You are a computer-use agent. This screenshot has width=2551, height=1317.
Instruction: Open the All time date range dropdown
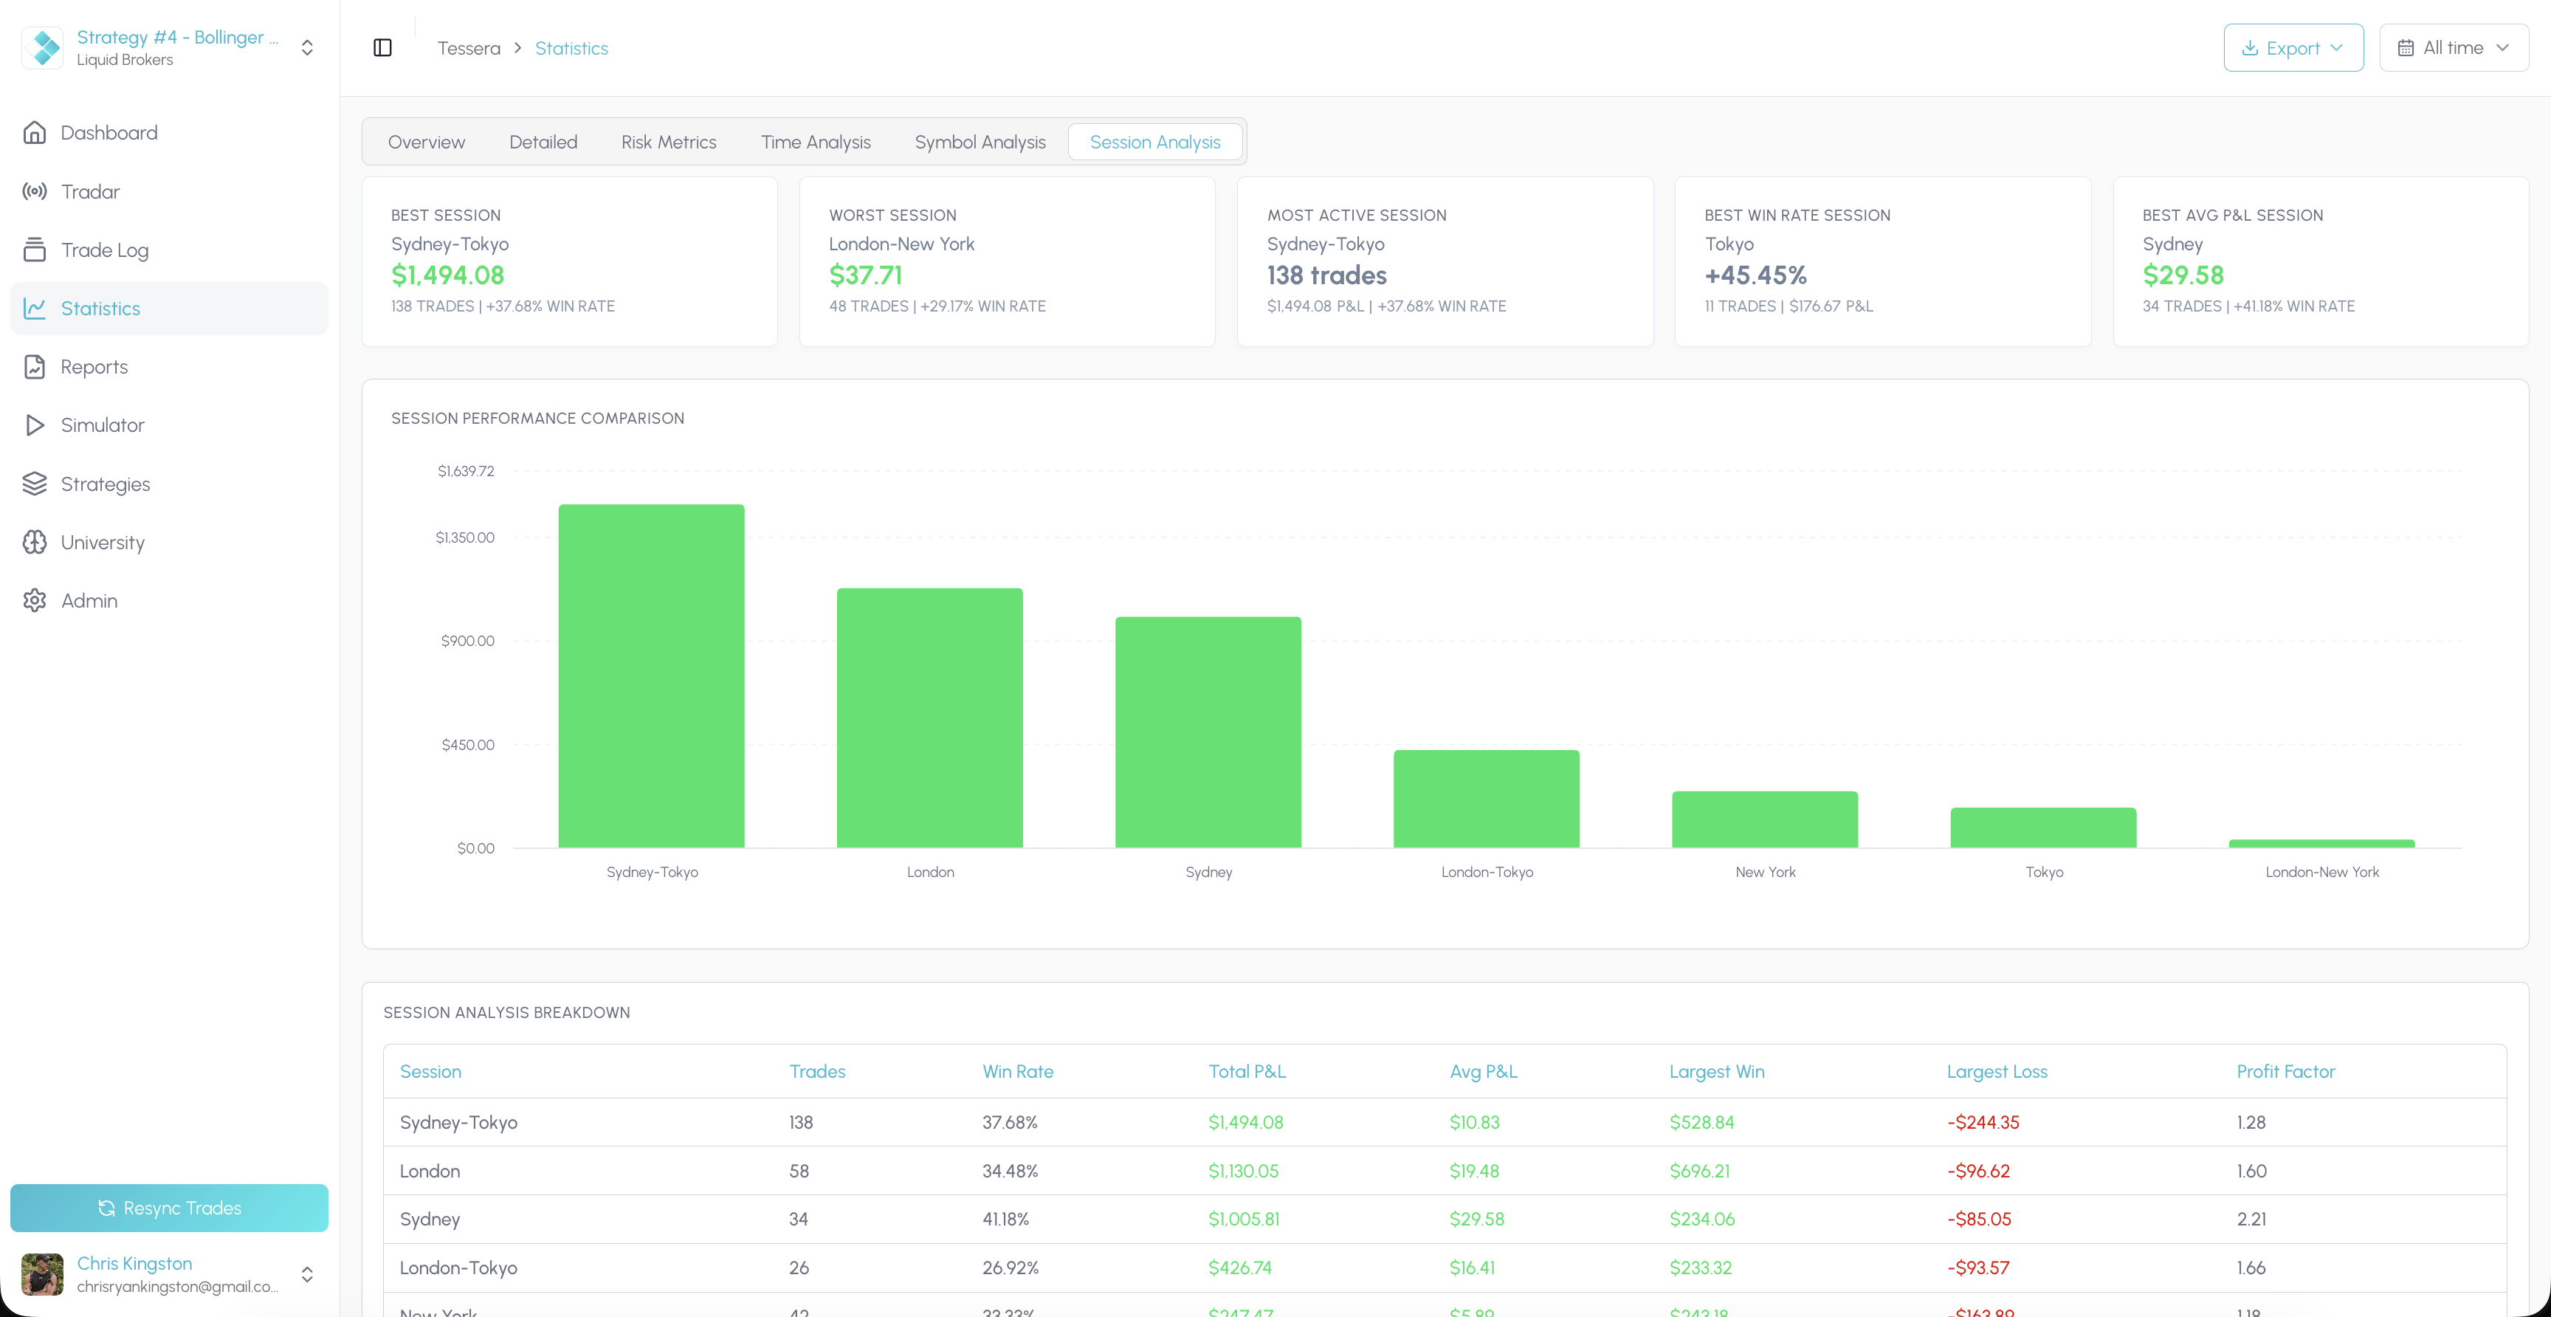click(x=2453, y=47)
